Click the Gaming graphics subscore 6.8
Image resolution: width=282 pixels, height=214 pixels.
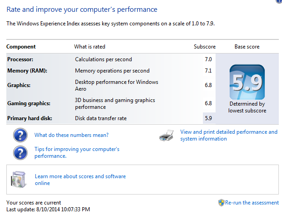(208, 103)
